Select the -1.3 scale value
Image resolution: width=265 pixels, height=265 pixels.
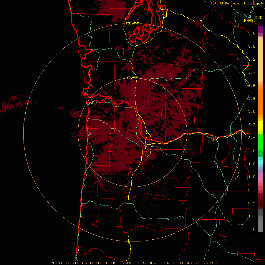pyautogui.click(x=251, y=216)
